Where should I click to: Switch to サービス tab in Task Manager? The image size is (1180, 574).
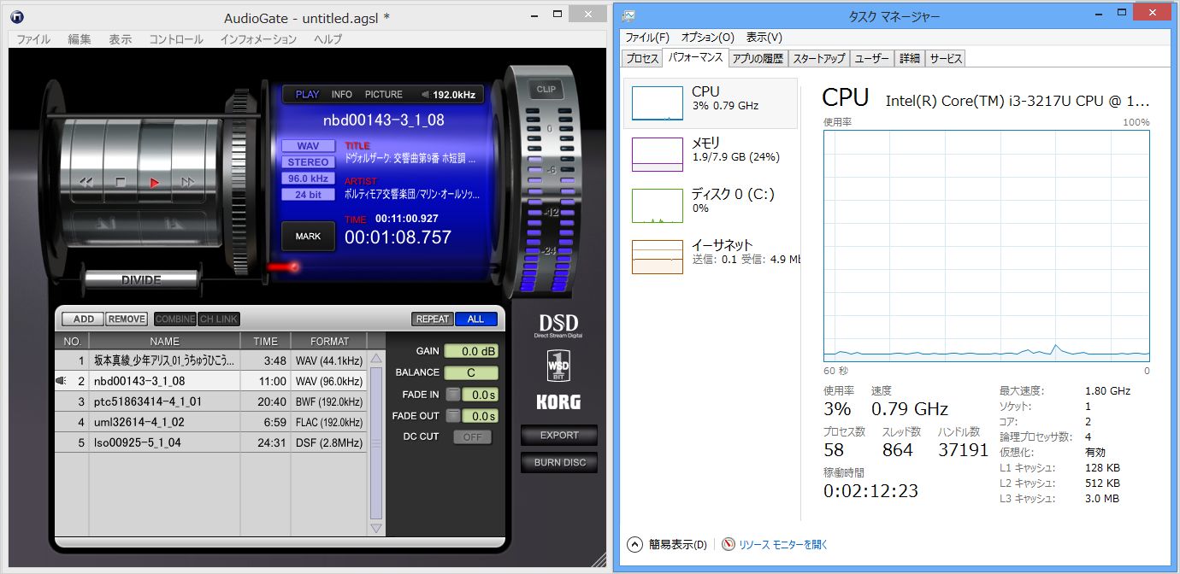[946, 59]
